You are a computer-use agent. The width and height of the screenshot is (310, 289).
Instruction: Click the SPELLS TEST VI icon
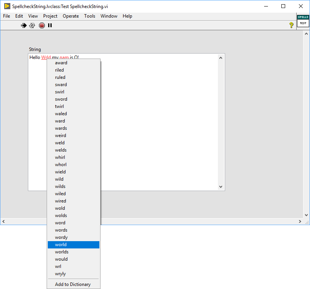(303, 21)
